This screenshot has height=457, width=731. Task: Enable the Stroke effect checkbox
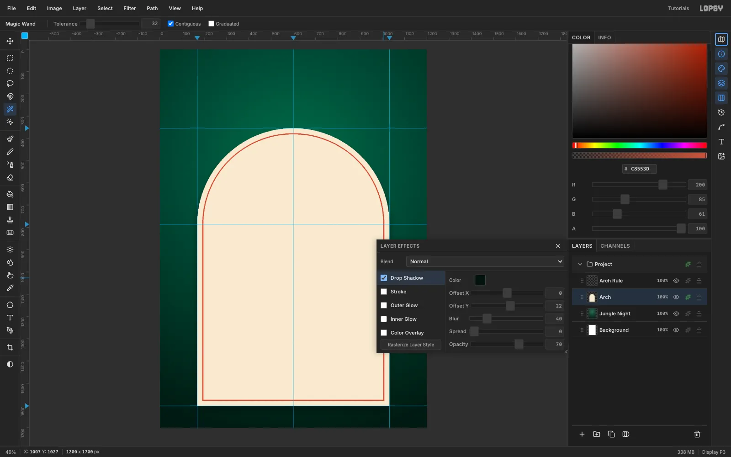pos(384,292)
